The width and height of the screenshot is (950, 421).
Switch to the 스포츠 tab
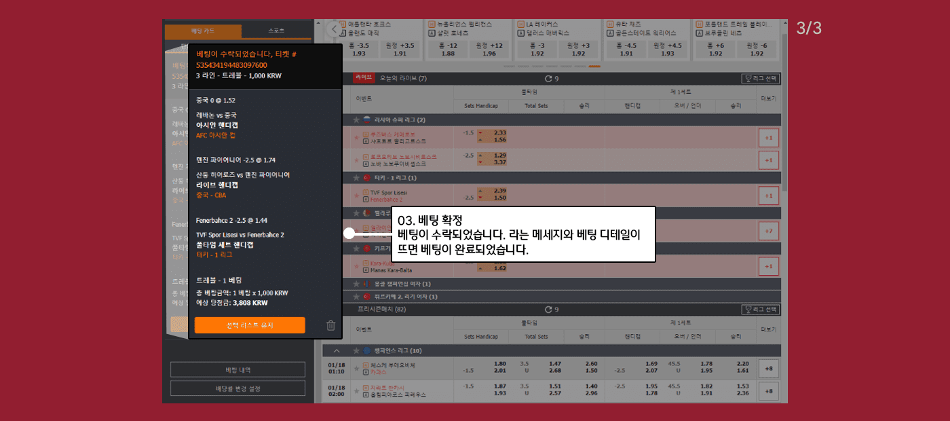coord(276,31)
